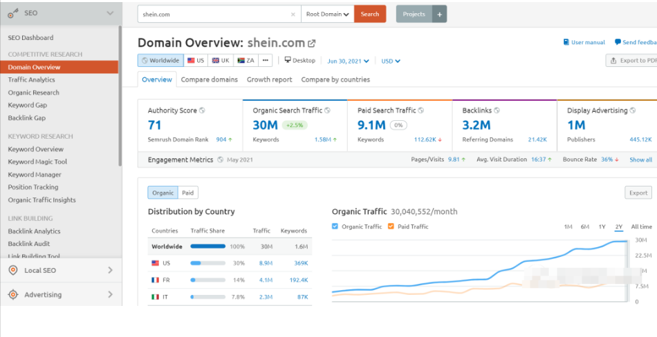Open Keyword Overview in sidebar
The height and width of the screenshot is (337, 657).
point(35,149)
